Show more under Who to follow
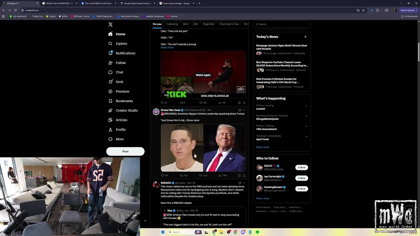 (262, 198)
